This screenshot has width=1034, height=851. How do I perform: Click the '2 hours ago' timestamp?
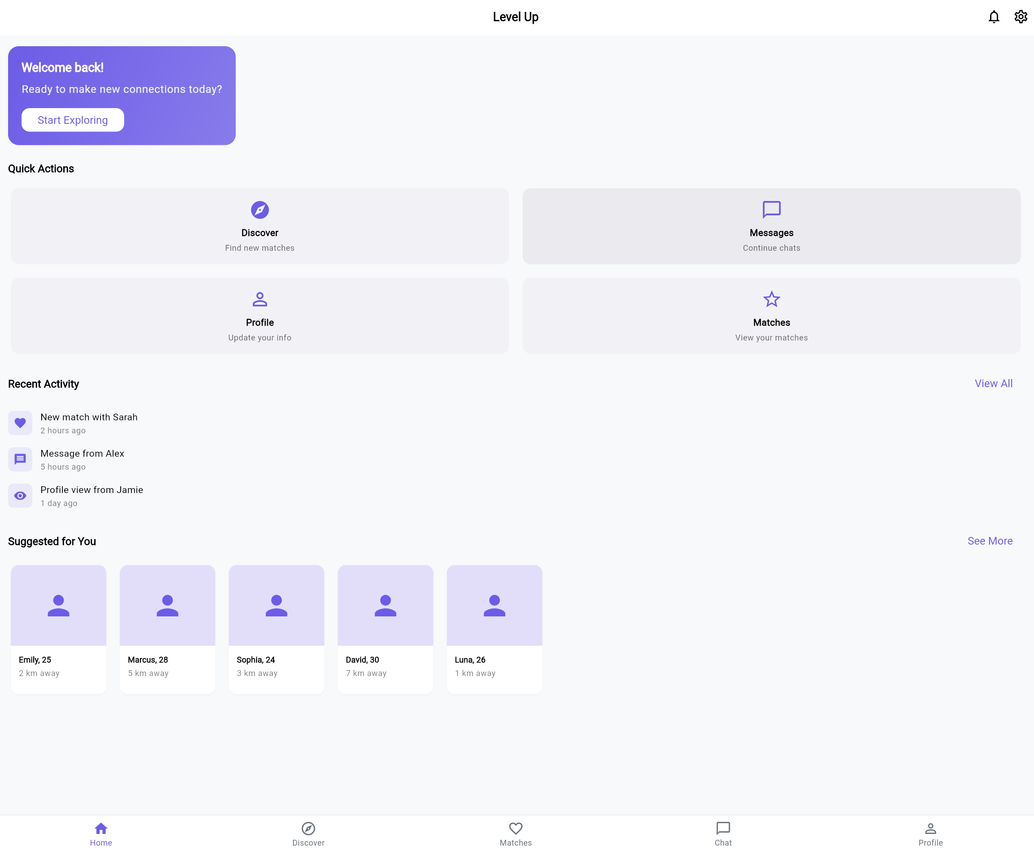63,430
